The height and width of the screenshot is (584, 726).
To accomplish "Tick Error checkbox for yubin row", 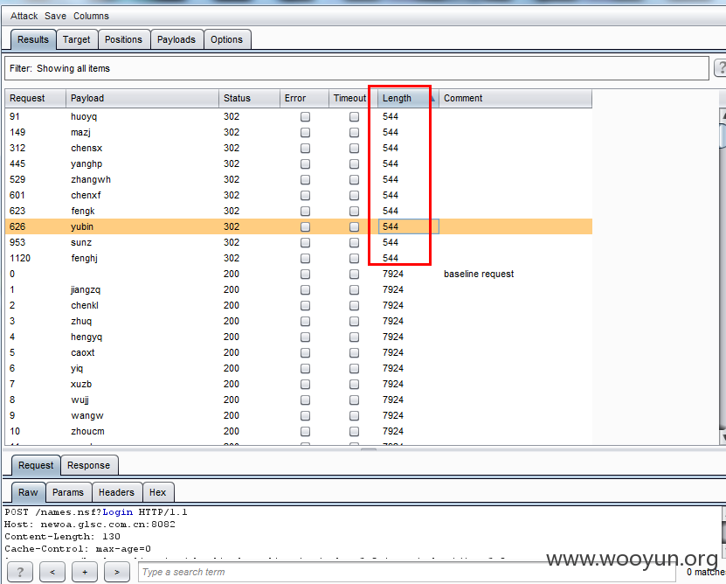I will pos(305,226).
